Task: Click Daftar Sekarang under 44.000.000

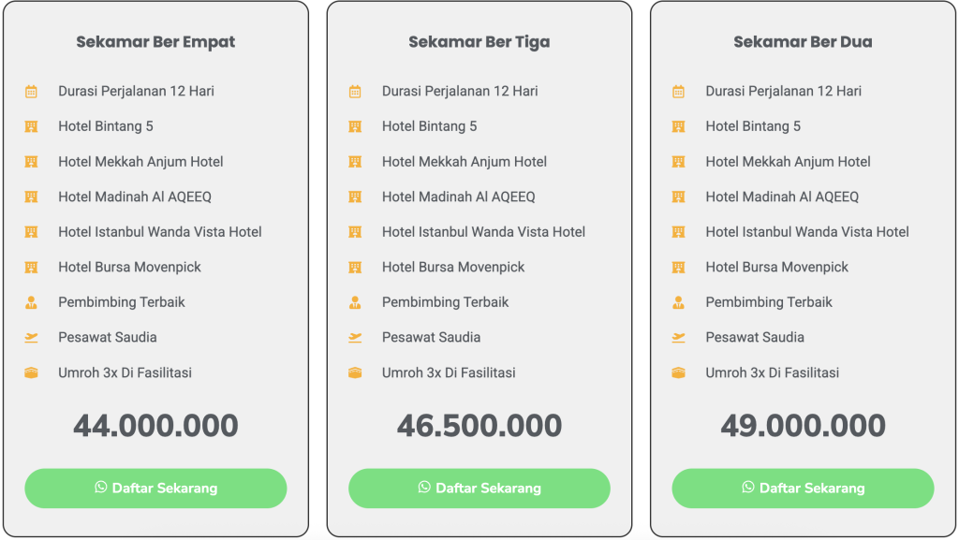Action: pyautogui.click(x=156, y=489)
